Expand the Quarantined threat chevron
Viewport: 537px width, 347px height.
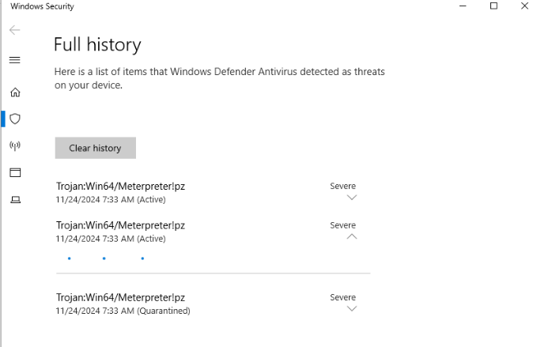(352, 309)
